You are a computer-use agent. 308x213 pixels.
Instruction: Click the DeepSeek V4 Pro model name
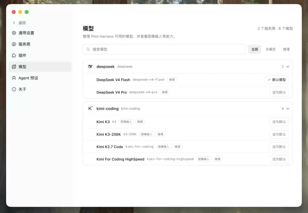pyautogui.click(x=112, y=92)
